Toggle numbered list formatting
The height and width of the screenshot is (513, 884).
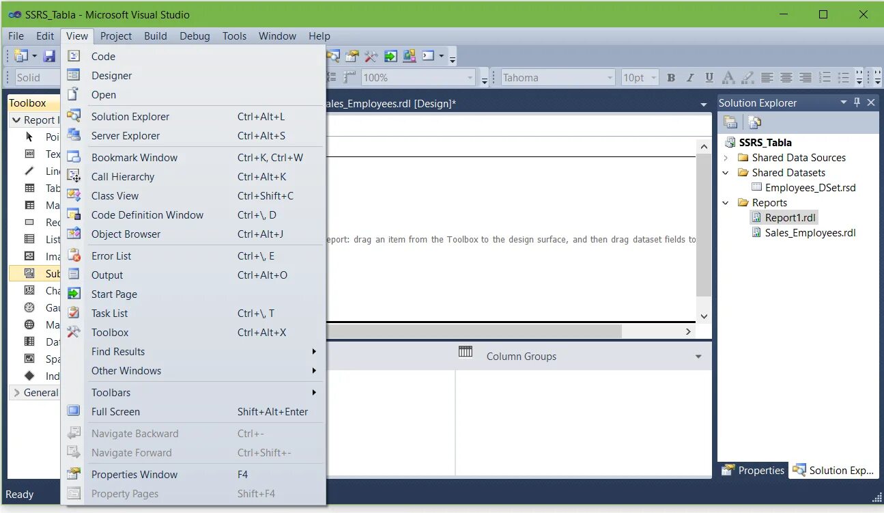pyautogui.click(x=825, y=78)
